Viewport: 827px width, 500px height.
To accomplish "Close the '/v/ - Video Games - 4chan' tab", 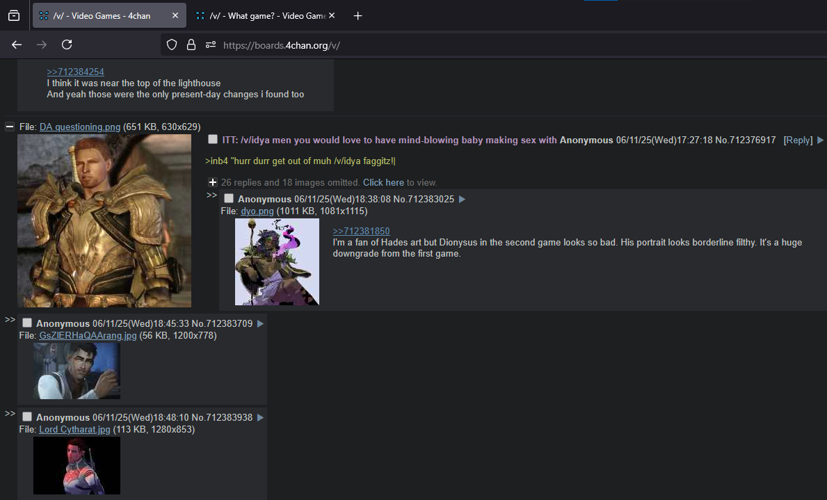I will pos(175,16).
